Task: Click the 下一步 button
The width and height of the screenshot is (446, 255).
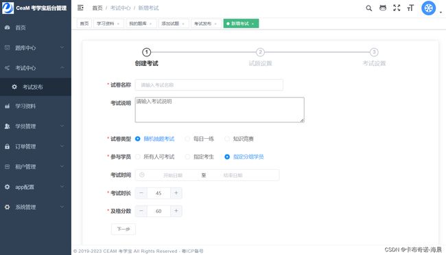Action: click(x=124, y=229)
